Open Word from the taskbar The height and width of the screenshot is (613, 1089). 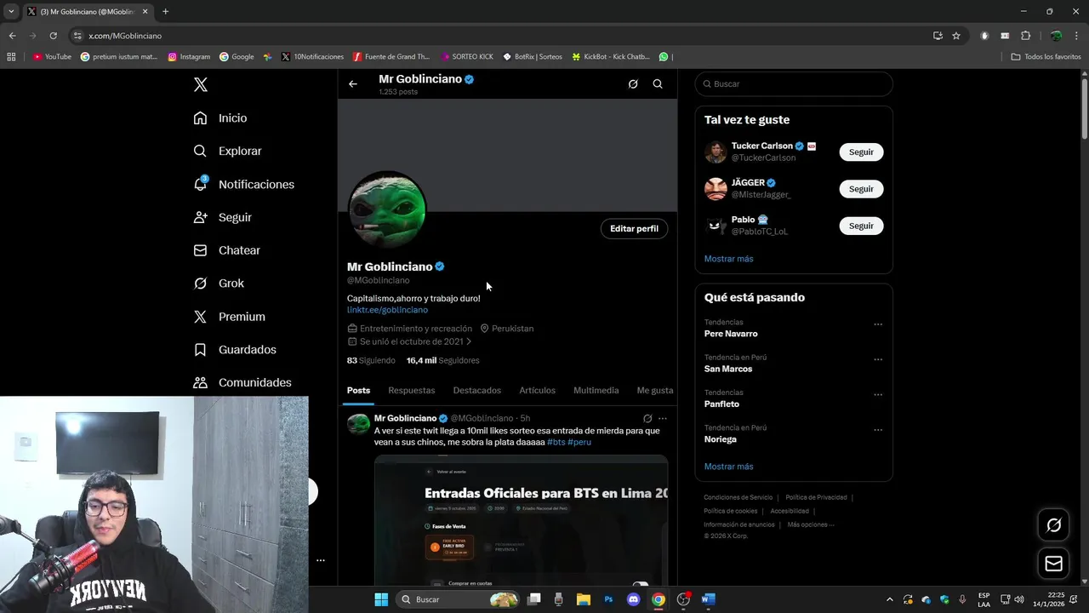point(708,599)
